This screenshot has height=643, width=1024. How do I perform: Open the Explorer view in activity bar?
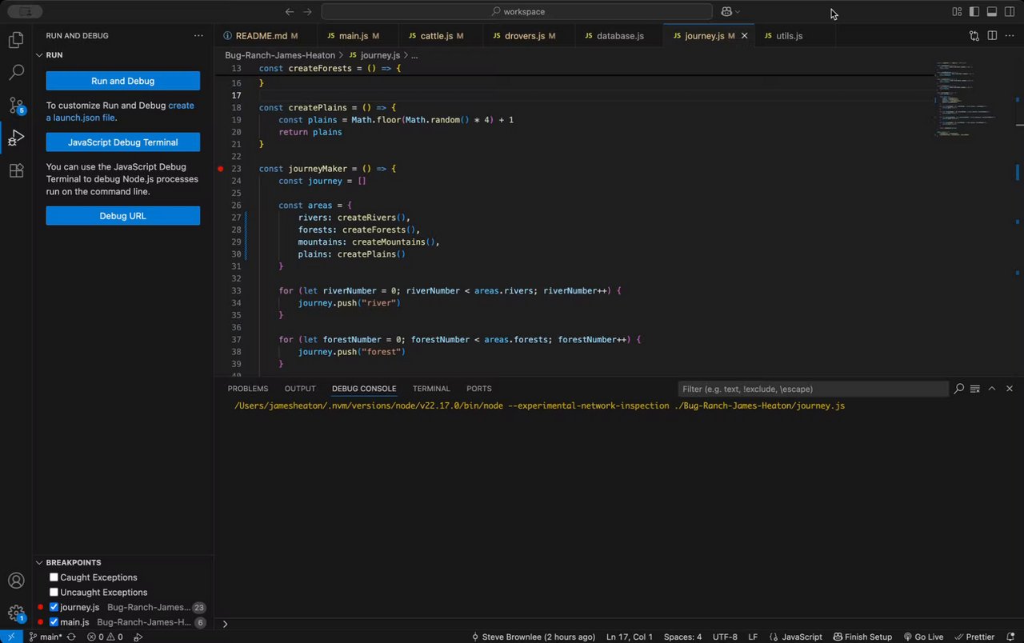16,40
